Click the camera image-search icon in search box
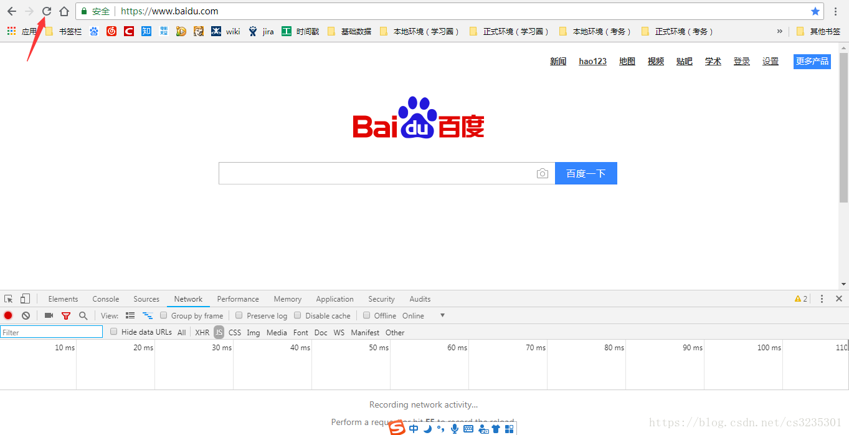849x435 pixels. click(x=543, y=173)
